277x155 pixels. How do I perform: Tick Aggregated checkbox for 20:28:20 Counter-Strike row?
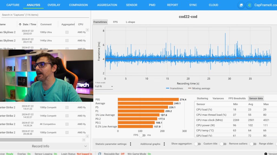coord(67,132)
